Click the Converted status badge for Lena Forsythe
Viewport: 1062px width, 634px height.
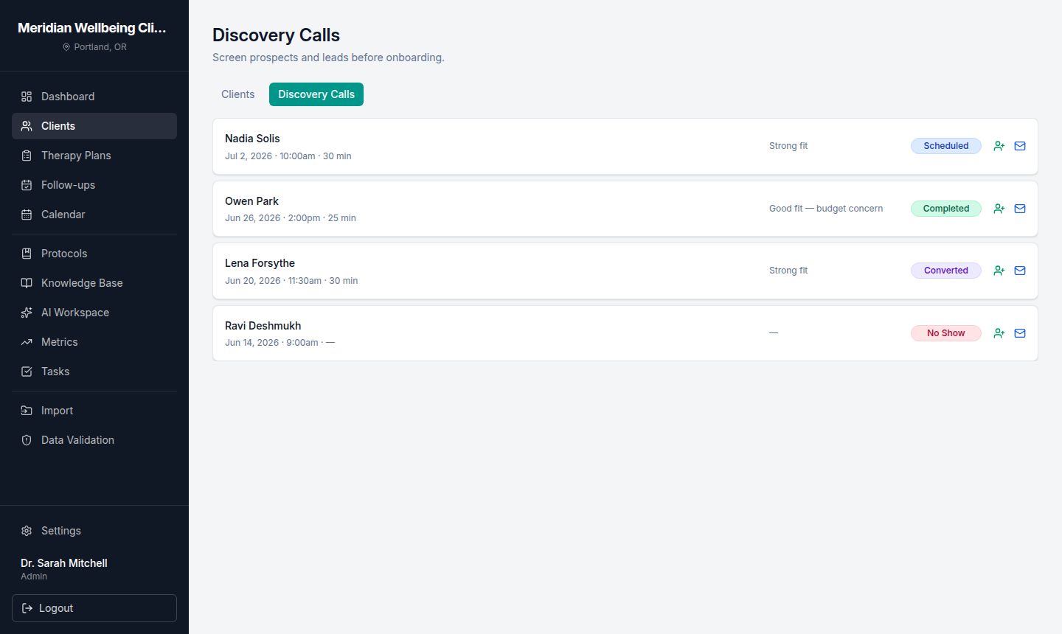tap(945, 271)
